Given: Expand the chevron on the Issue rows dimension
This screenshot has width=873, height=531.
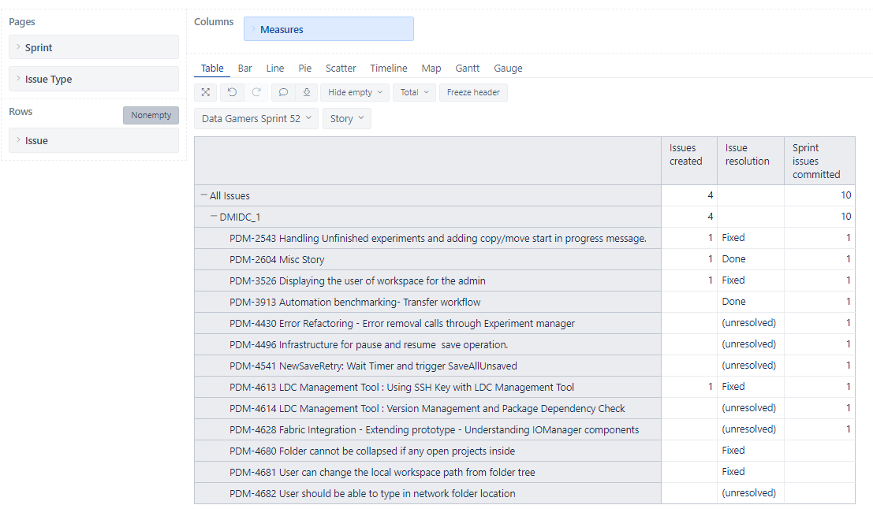Looking at the screenshot, I should tap(18, 140).
